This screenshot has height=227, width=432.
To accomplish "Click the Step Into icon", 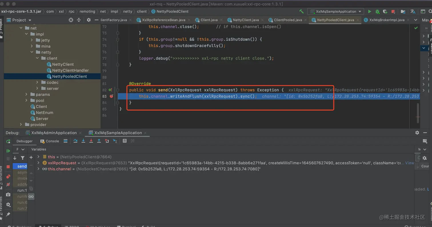I will [x=83, y=141].
